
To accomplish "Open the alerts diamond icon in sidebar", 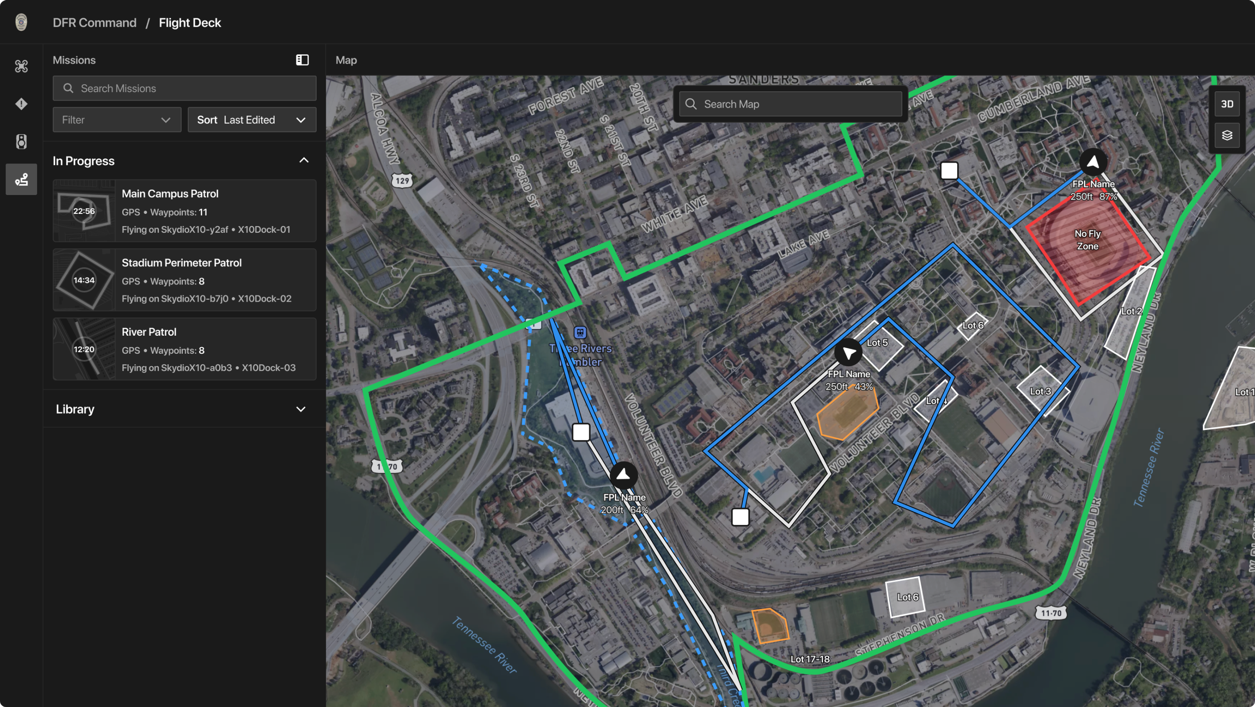I will (21, 104).
